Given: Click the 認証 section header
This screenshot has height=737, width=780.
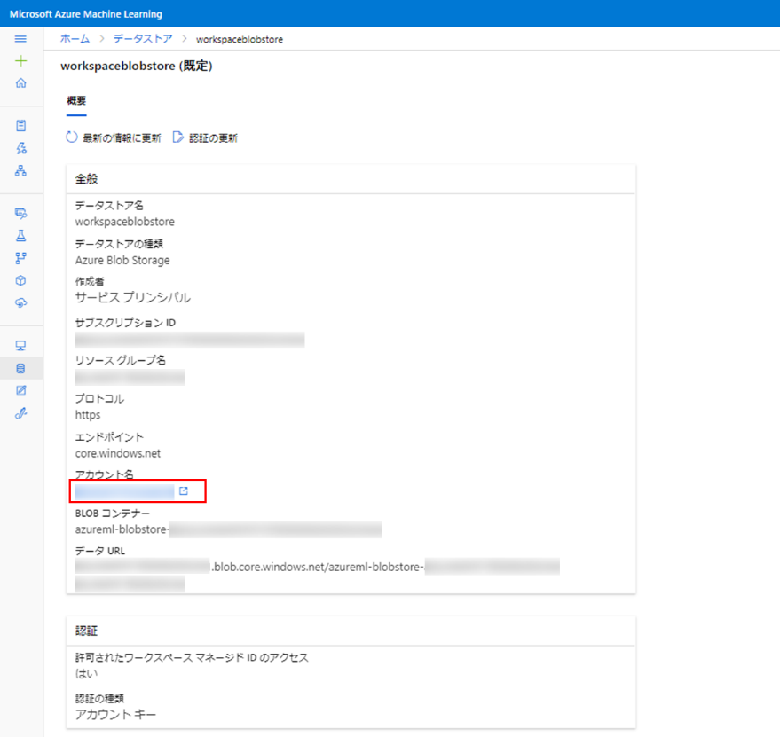Looking at the screenshot, I should 87,631.
